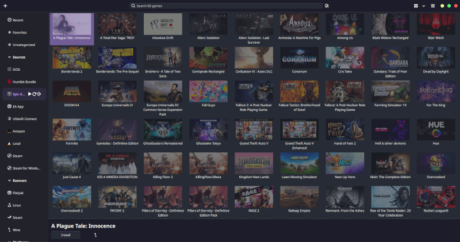Show Favorites in the sidebar

coord(24,32)
